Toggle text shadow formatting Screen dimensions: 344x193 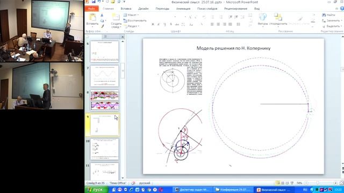click(x=171, y=24)
